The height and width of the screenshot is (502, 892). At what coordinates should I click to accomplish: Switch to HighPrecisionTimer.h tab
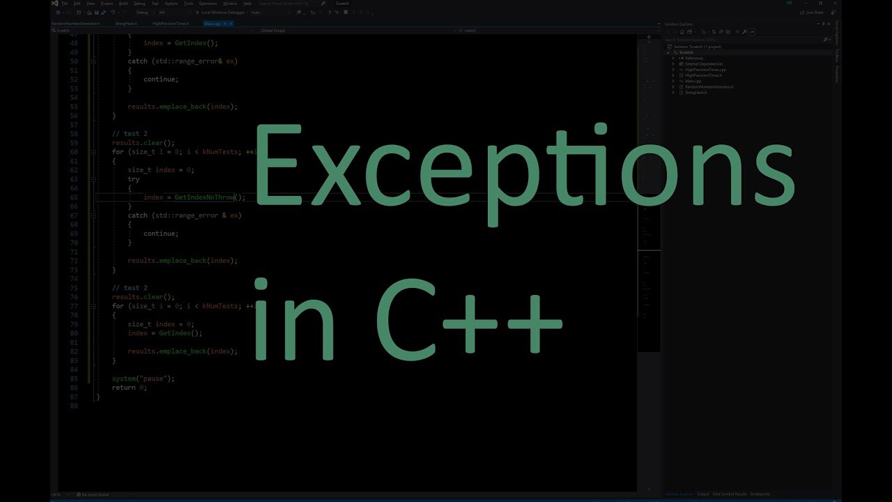click(171, 24)
